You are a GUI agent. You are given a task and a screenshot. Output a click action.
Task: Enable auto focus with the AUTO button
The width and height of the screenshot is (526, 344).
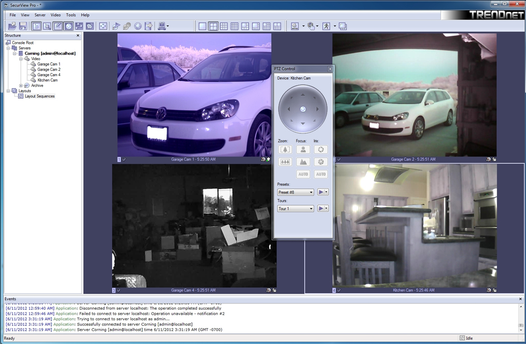click(303, 174)
